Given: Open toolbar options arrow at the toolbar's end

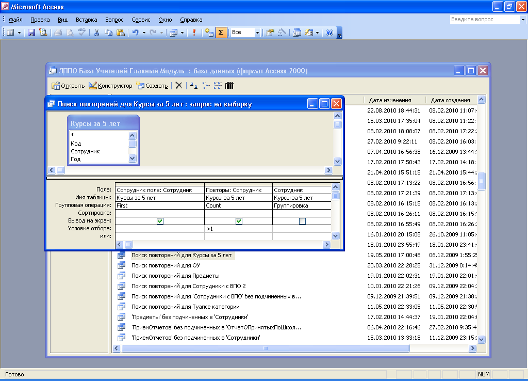Looking at the screenshot, I should (339, 33).
